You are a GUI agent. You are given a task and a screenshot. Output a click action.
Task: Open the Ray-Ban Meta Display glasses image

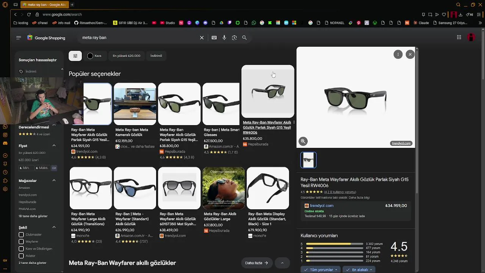pos(268,188)
